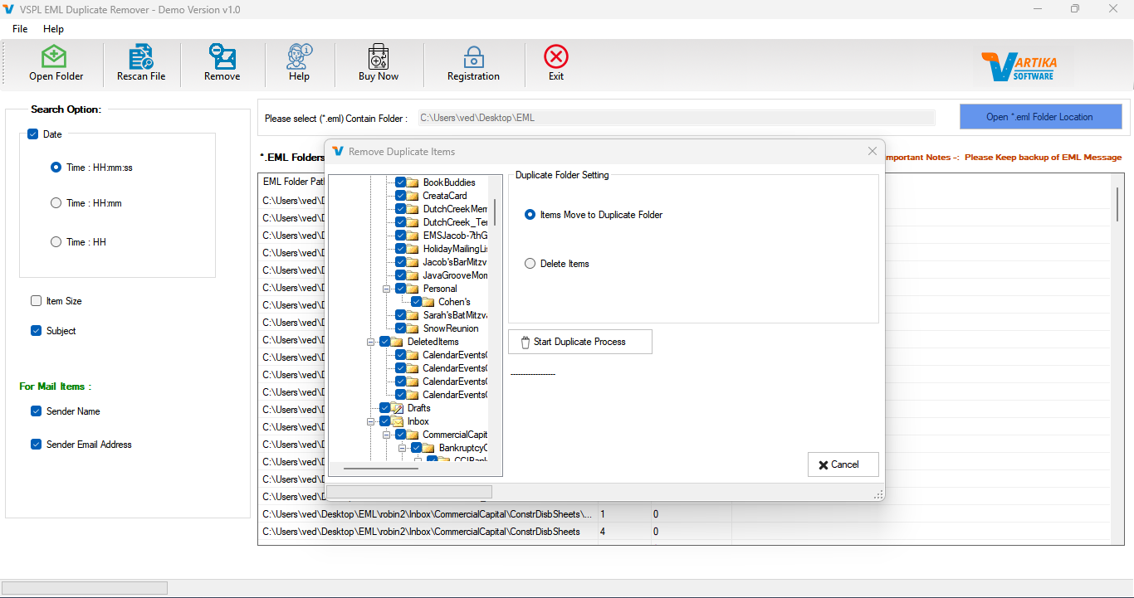Uncheck the BookBuddies folder checkbox
The image size is (1134, 598).
(x=400, y=182)
